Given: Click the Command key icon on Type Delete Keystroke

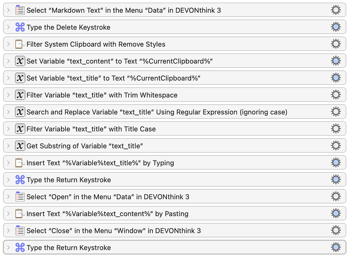Looking at the screenshot, I should 20,27.
